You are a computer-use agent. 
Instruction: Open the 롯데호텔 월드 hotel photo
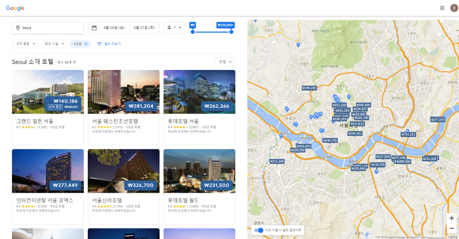pos(199,171)
